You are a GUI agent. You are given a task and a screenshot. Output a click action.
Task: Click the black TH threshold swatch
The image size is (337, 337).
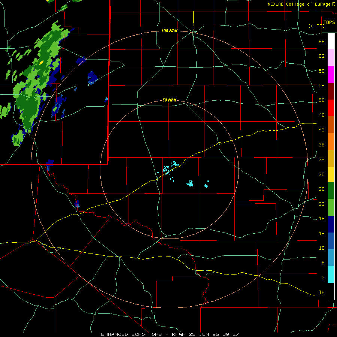pos(331,291)
